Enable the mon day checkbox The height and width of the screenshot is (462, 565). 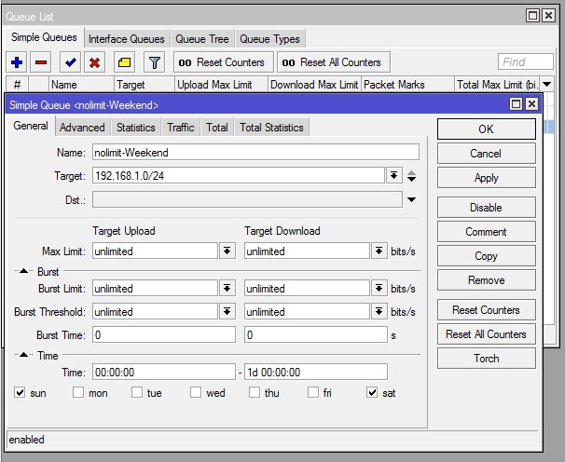tap(79, 393)
